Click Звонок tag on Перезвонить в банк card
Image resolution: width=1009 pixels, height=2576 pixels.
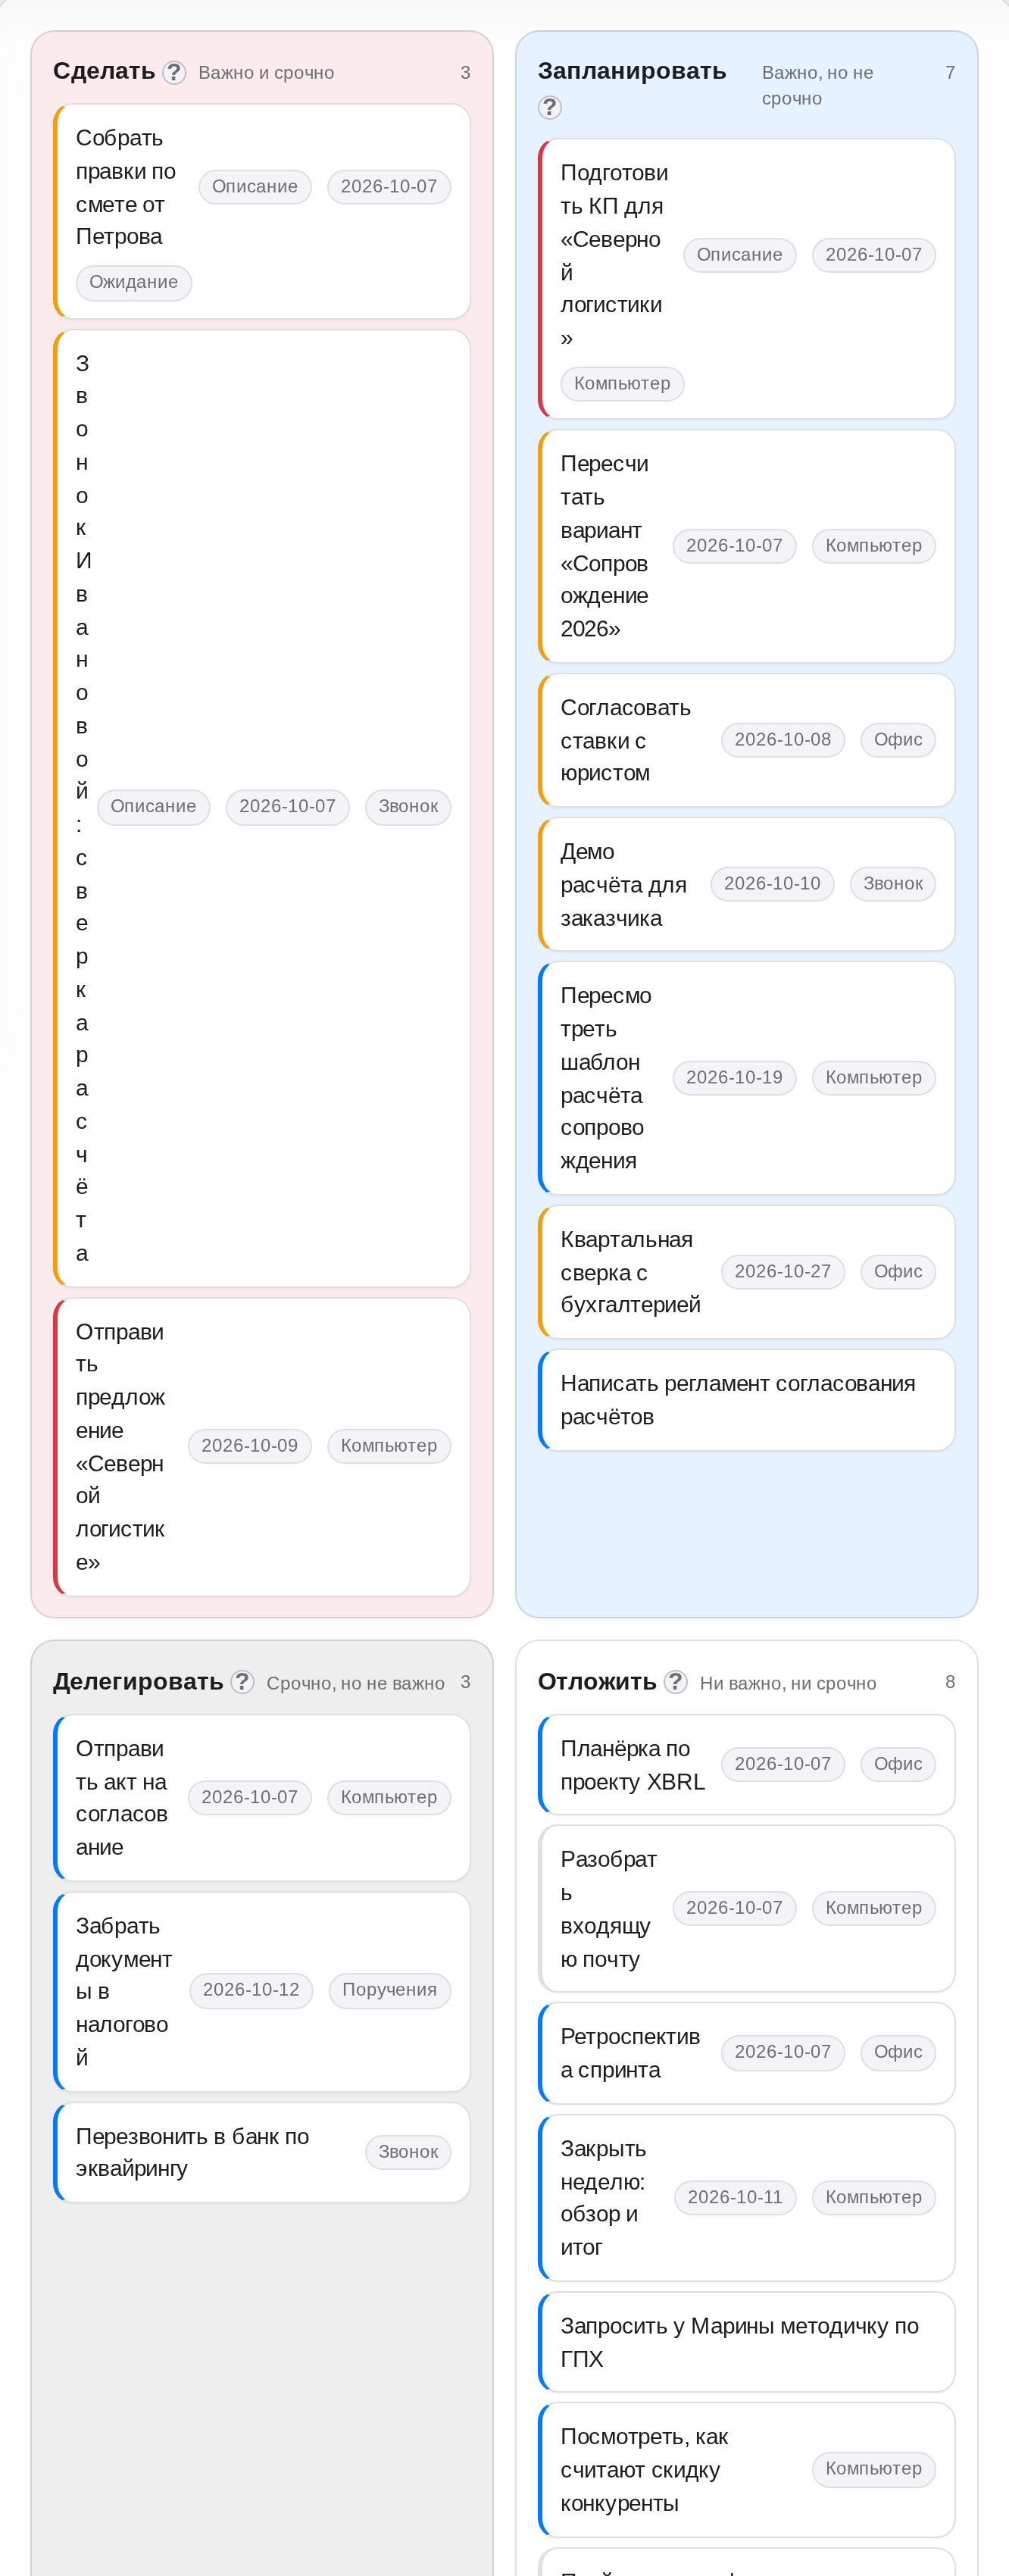408,2152
